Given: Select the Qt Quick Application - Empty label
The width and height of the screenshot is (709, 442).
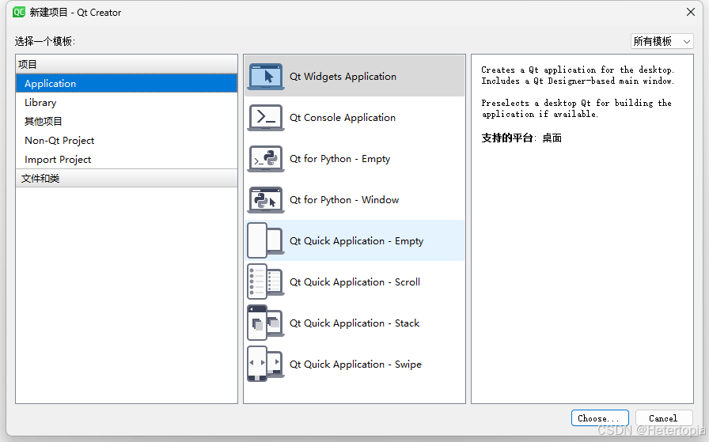Looking at the screenshot, I should coord(356,241).
